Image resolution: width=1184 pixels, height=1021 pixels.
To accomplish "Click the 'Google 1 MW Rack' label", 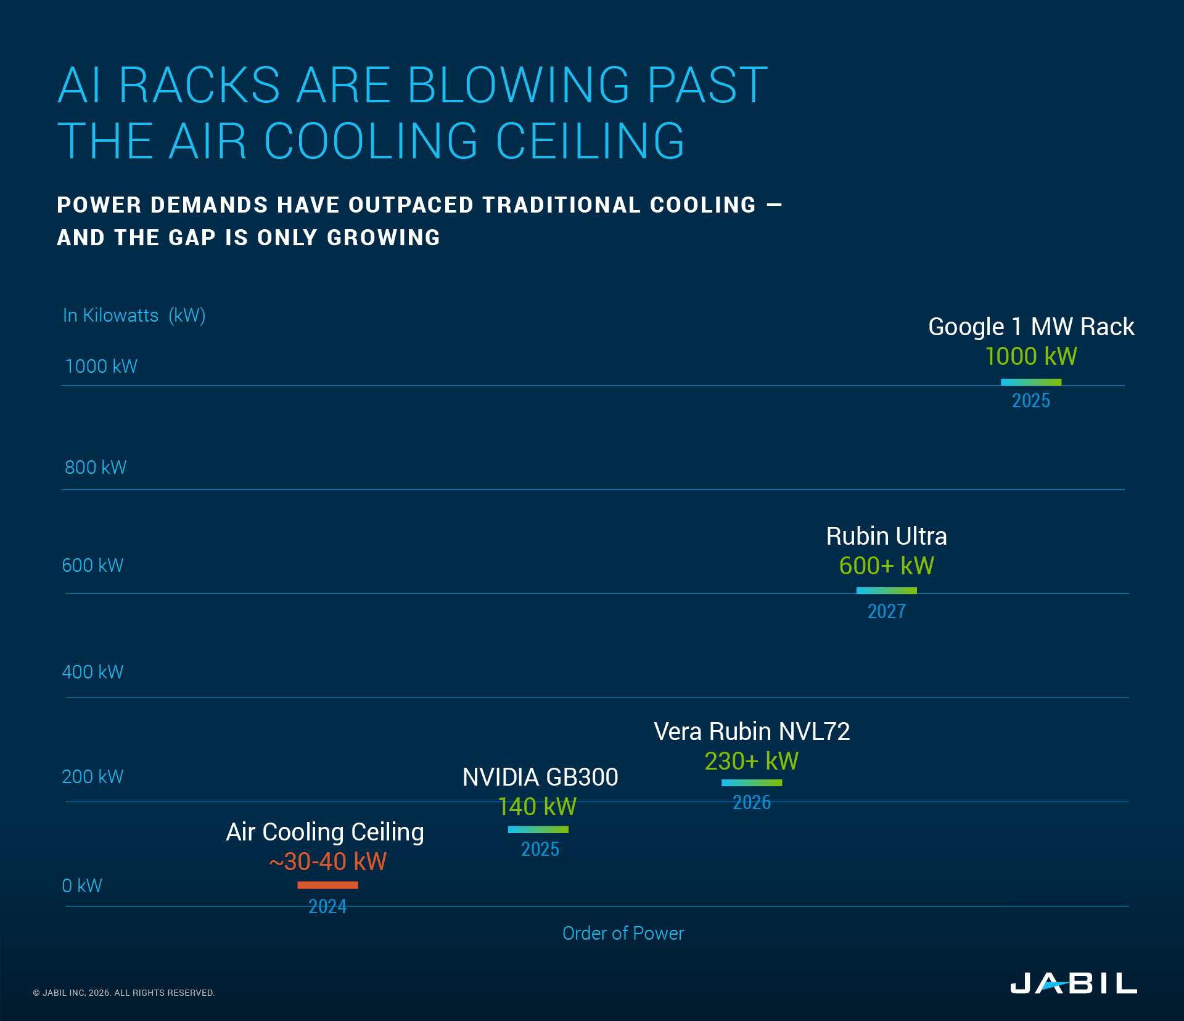I will (x=1031, y=327).
